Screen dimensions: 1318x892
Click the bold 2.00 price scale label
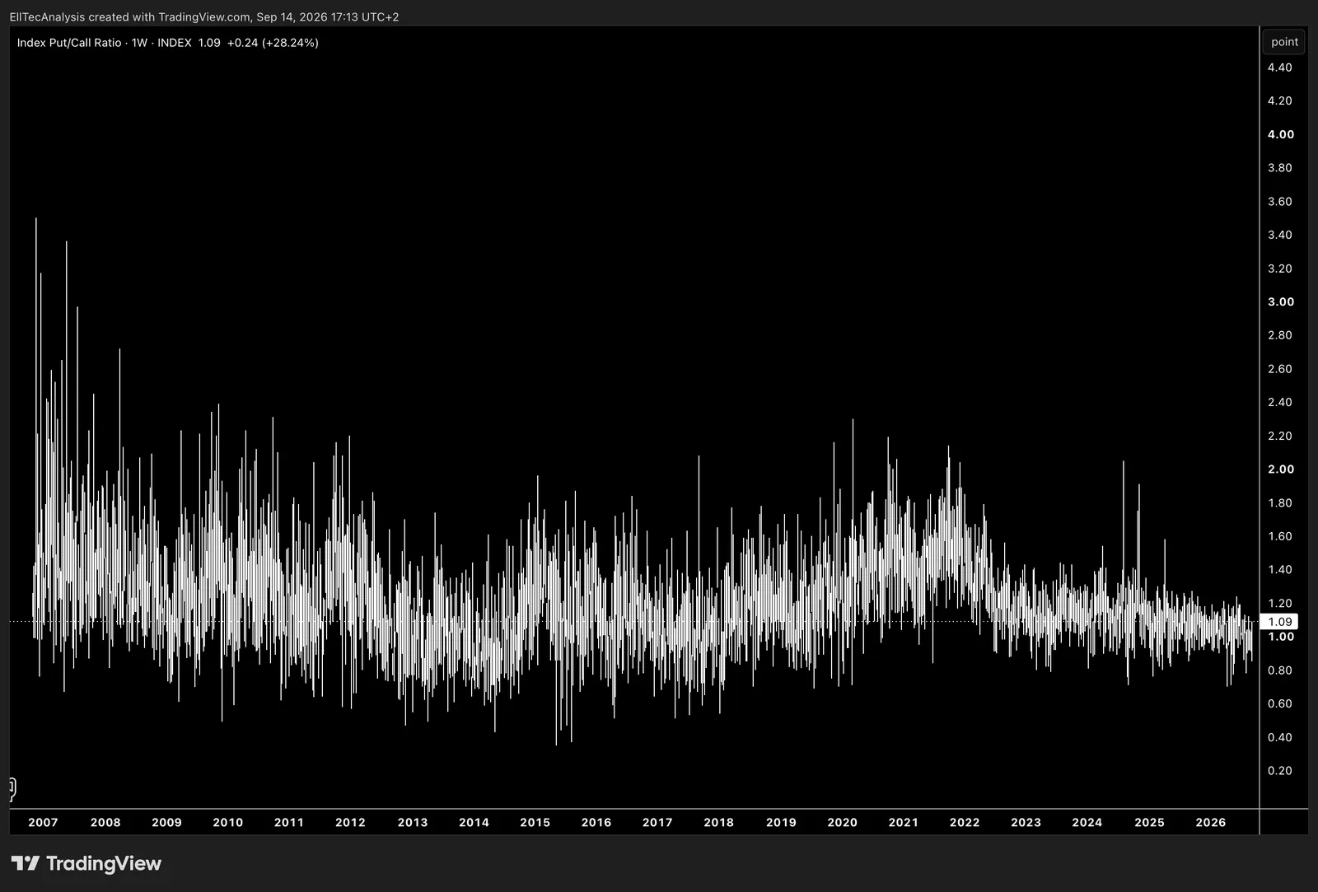click(x=1281, y=469)
